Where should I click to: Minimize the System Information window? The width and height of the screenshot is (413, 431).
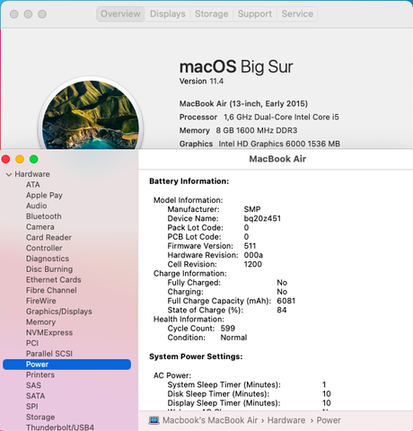click(x=20, y=159)
